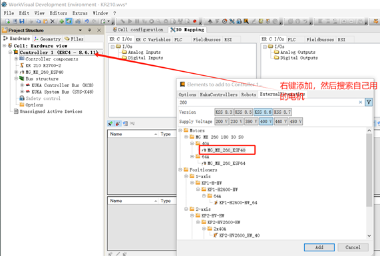The width and height of the screenshot is (380, 256).
Task: Toggle KSS 8.5 version filter
Action: (x=244, y=112)
